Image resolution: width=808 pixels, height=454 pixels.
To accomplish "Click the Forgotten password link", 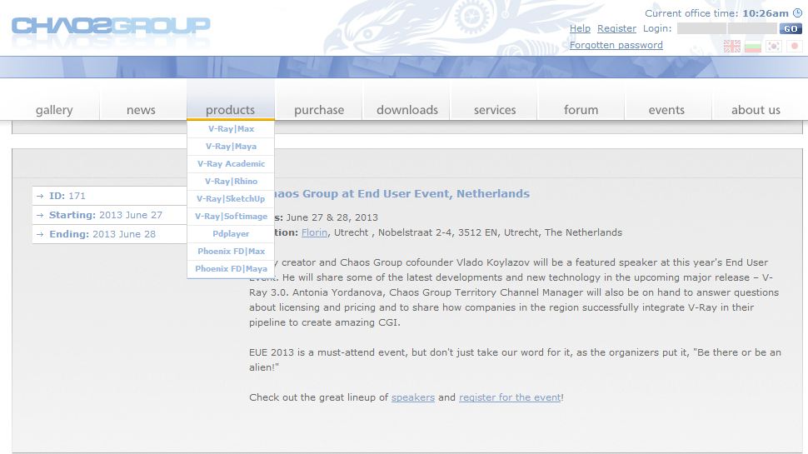I will click(616, 45).
